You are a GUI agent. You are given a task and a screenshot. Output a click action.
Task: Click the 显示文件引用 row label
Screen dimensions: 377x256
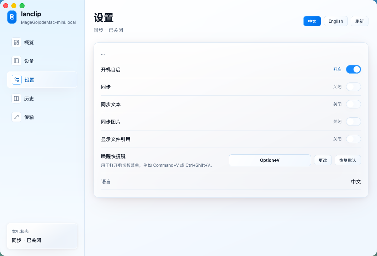click(x=116, y=139)
